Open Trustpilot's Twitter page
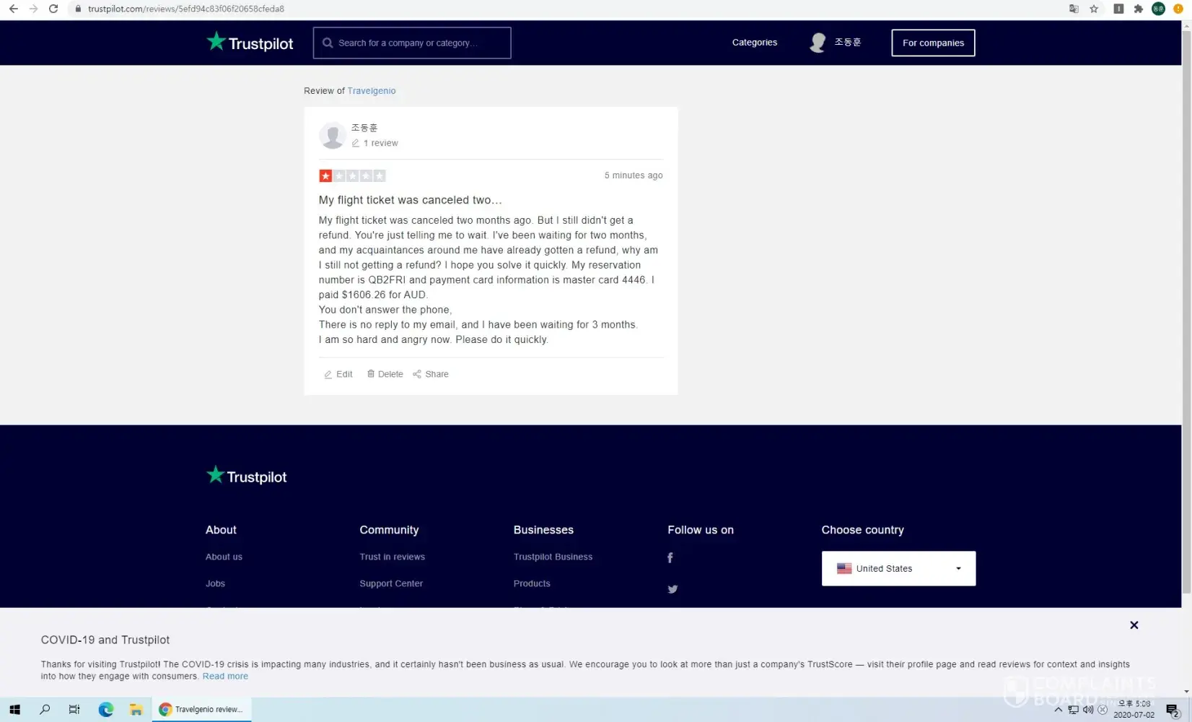1192x722 pixels. 672,589
